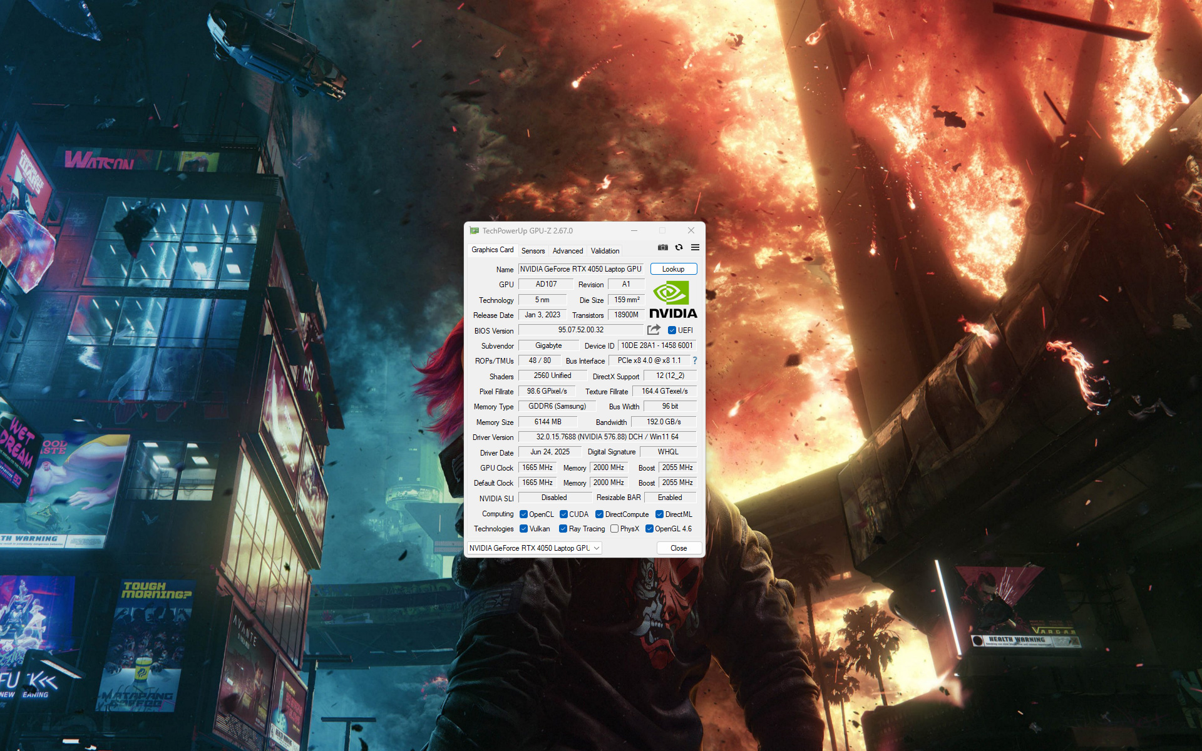Close the GPU-Z window with X
Image resolution: width=1202 pixels, height=751 pixels.
pos(691,231)
